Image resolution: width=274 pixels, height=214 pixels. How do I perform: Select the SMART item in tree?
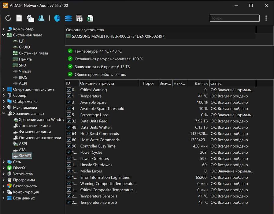[x=25, y=156]
